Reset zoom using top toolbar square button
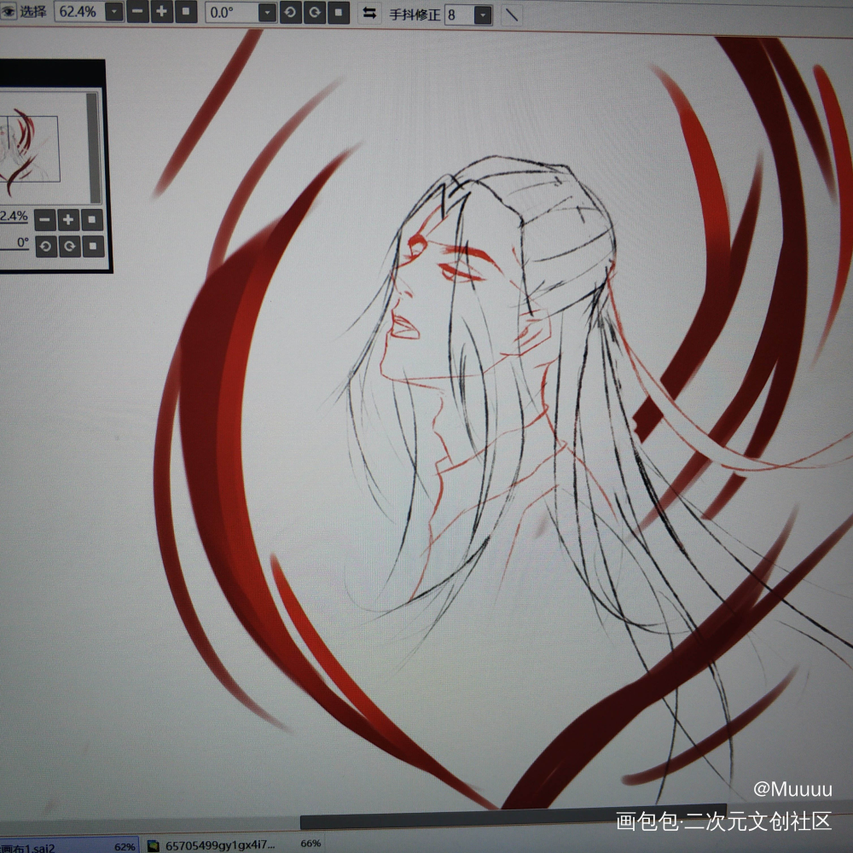 [x=186, y=12]
